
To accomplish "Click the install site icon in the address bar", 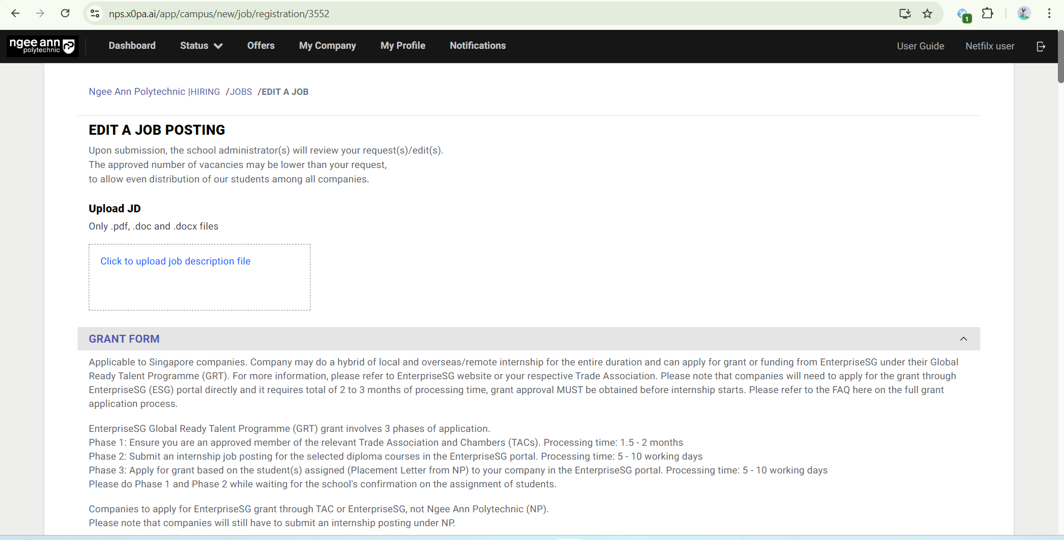I will tap(905, 13).
